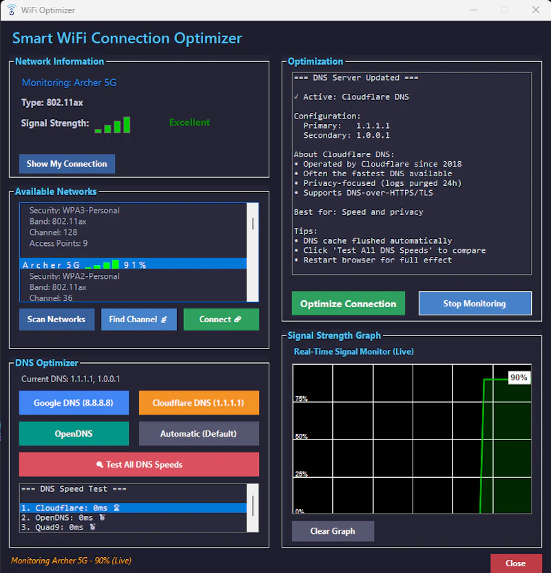Image resolution: width=551 pixels, height=573 pixels.
Task: Click the green Signal Strength bars indicator
Action: pos(112,125)
